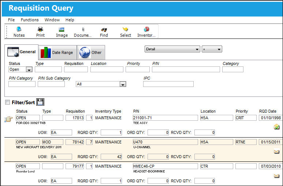Click the checked envelope icon on the 211001-71 row

click(276, 127)
